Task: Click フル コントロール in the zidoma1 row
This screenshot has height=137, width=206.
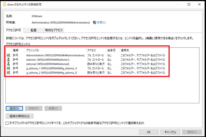Action: (96, 60)
